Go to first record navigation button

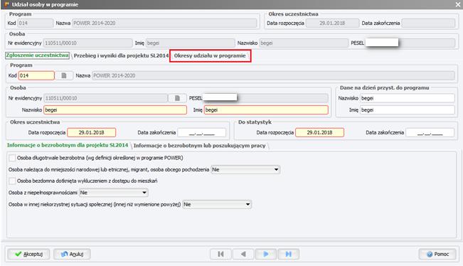[220, 254]
